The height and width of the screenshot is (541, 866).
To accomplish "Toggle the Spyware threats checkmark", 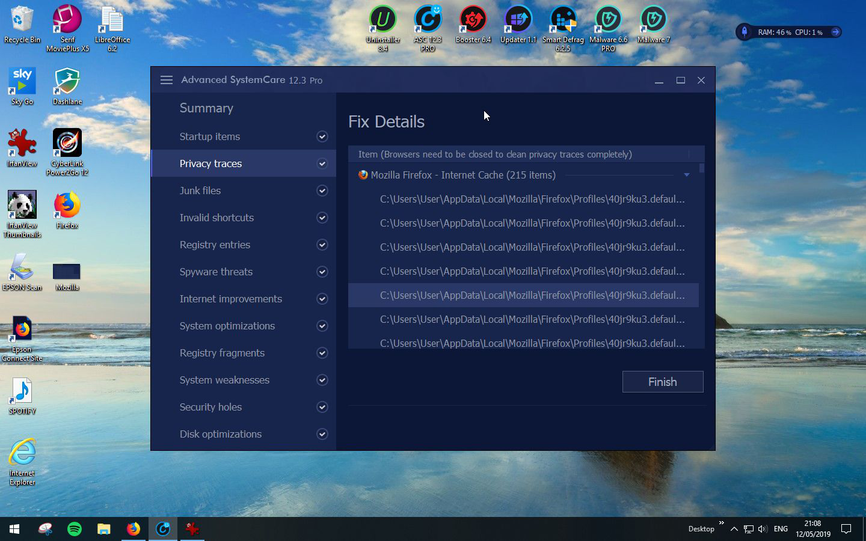I will click(322, 272).
